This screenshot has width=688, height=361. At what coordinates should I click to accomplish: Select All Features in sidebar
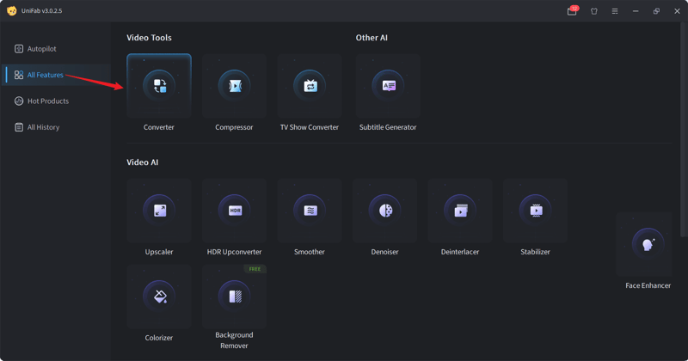(x=45, y=75)
